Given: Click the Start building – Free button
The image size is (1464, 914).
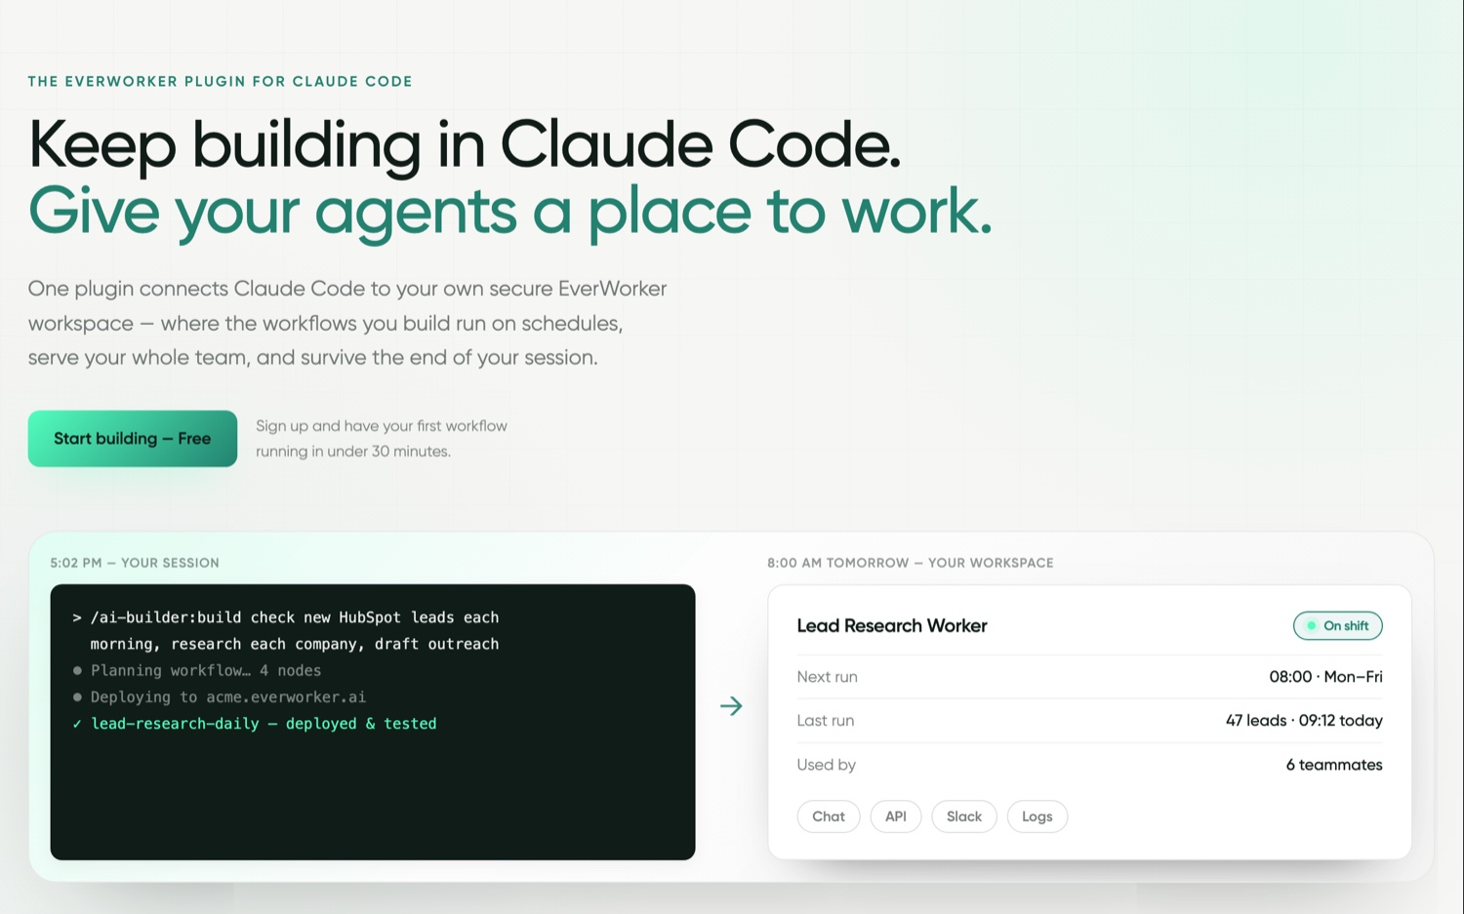Looking at the screenshot, I should tap(133, 439).
